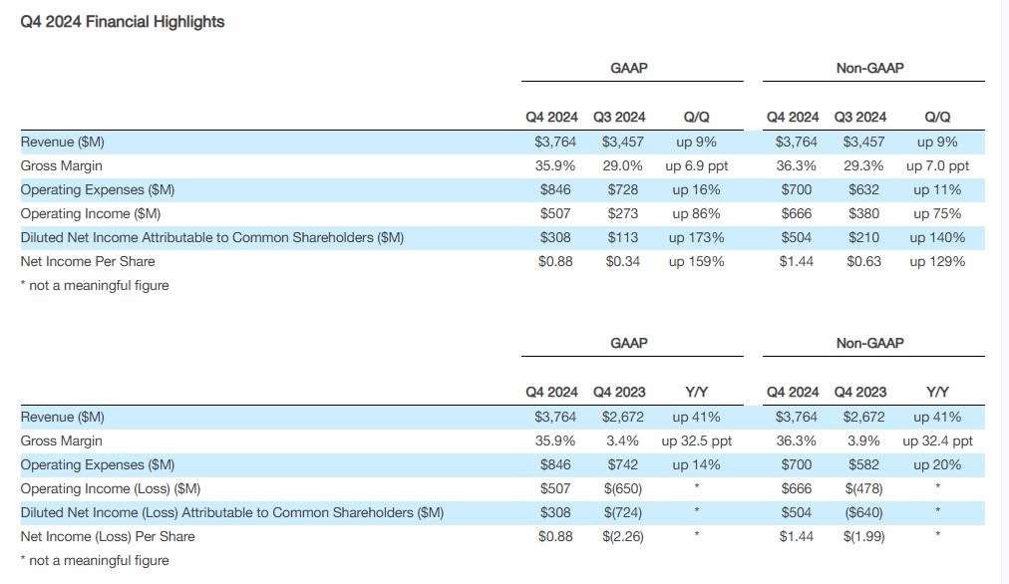Select the "Net Income (Loss) Per Share" row label
This screenshot has width=1009, height=584.
point(108,536)
